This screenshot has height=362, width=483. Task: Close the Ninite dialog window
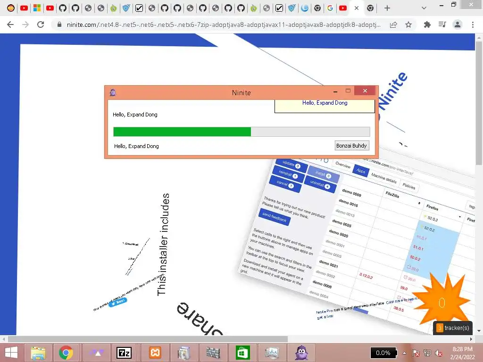[x=365, y=91]
